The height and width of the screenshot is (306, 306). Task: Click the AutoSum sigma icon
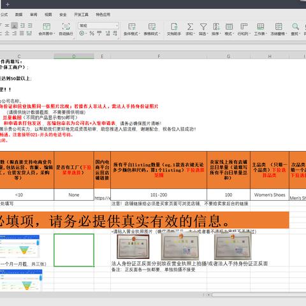[190, 27]
